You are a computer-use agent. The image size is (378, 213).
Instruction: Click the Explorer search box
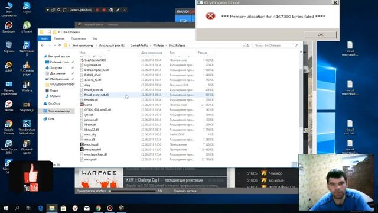pos(276,46)
